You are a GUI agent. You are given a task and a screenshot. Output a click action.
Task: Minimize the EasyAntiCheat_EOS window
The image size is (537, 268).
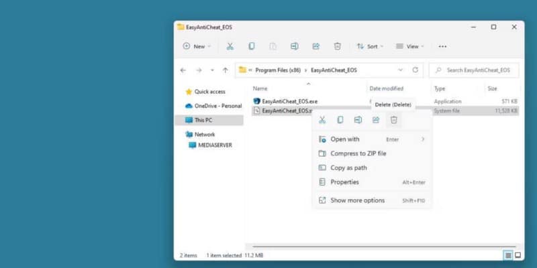[x=473, y=27]
